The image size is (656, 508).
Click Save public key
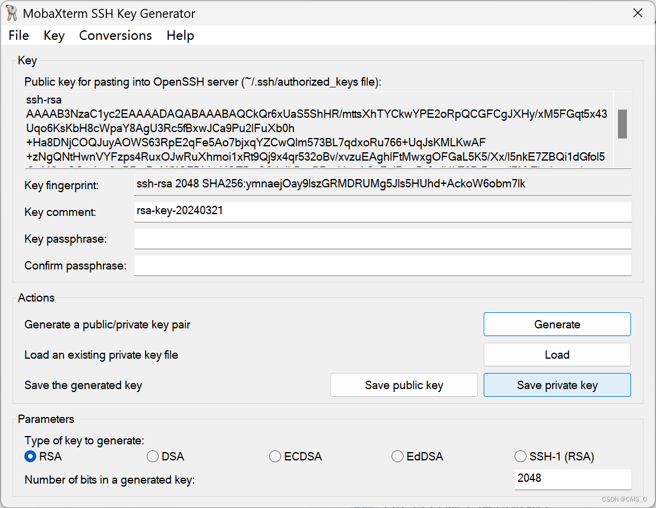click(x=403, y=385)
